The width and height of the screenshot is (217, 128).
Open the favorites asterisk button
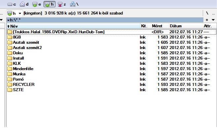coord(207,20)
